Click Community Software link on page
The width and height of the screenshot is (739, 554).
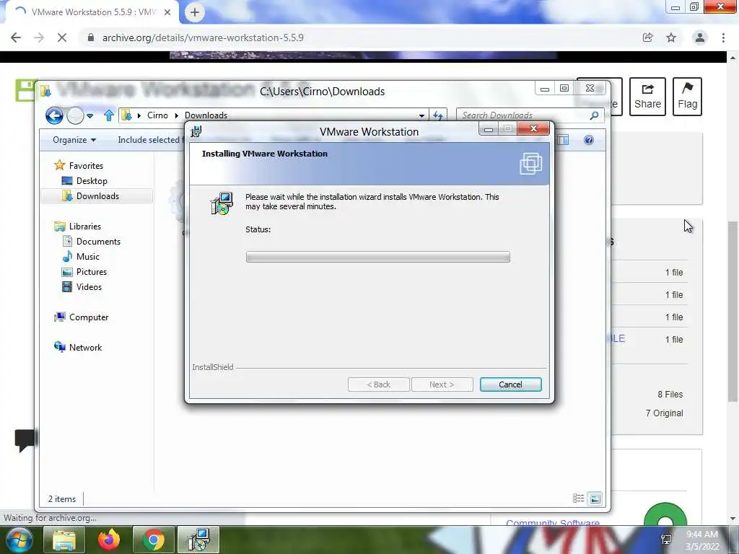click(552, 522)
